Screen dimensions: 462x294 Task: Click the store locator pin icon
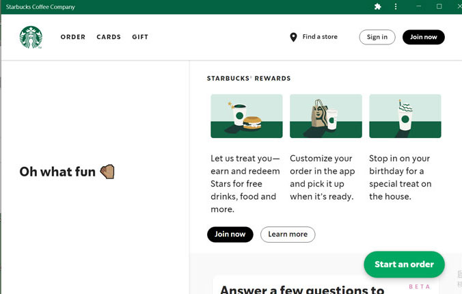[x=293, y=37]
